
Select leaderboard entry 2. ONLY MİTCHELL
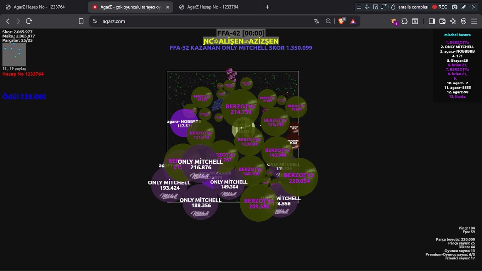[x=458, y=47]
